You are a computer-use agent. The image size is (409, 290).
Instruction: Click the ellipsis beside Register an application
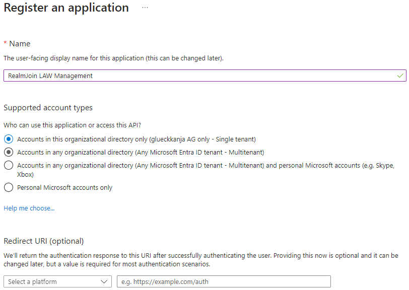(145, 8)
